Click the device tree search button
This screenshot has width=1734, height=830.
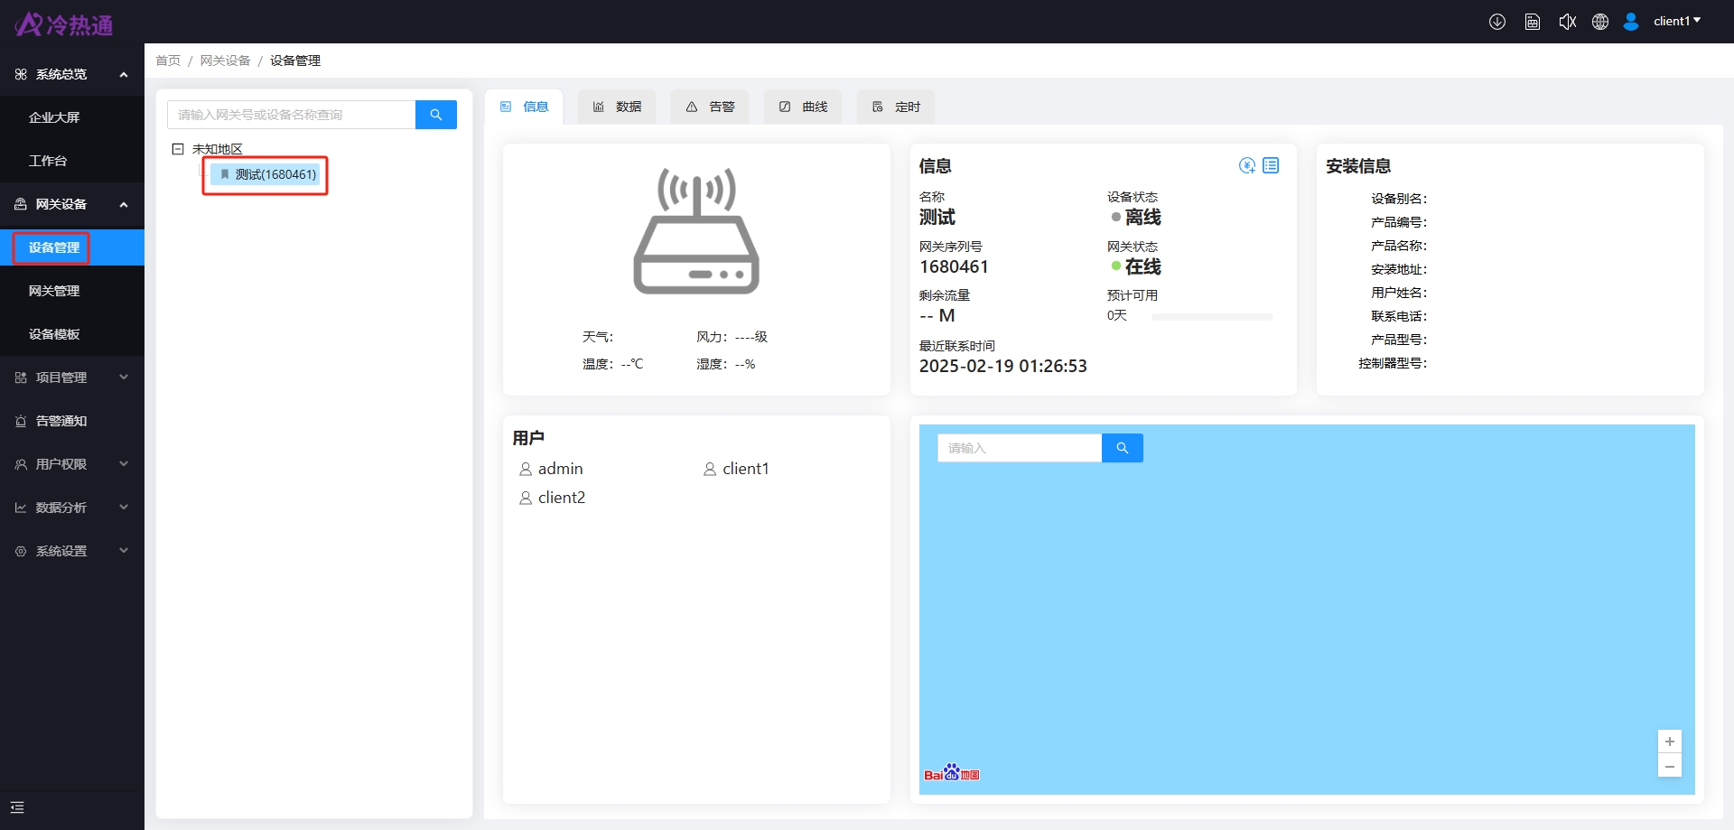point(436,115)
